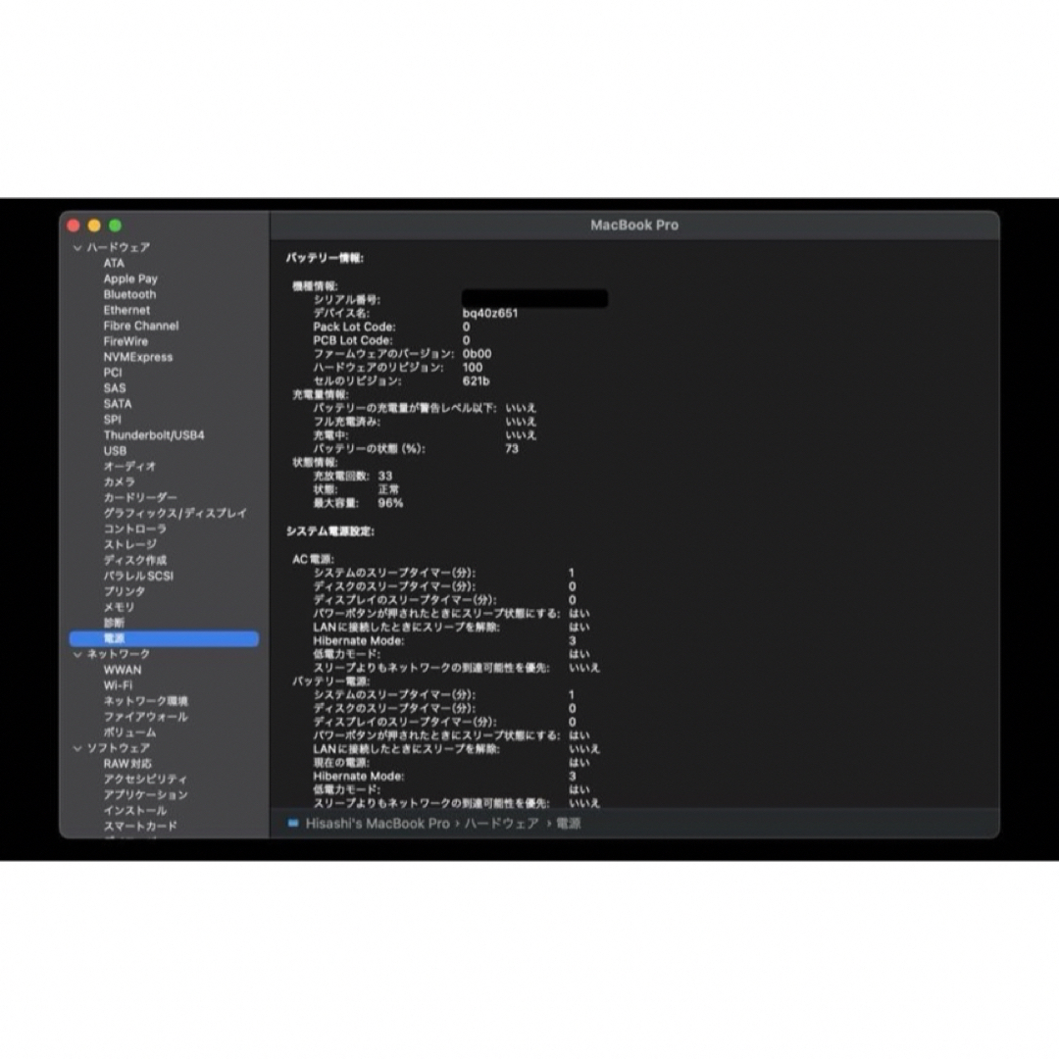Click hardware revision value 100
This screenshot has height=1059, width=1059.
[473, 368]
